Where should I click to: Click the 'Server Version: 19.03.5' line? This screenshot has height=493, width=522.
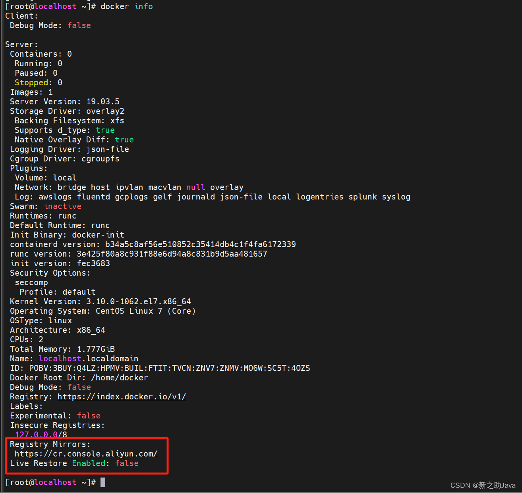pyautogui.click(x=65, y=102)
